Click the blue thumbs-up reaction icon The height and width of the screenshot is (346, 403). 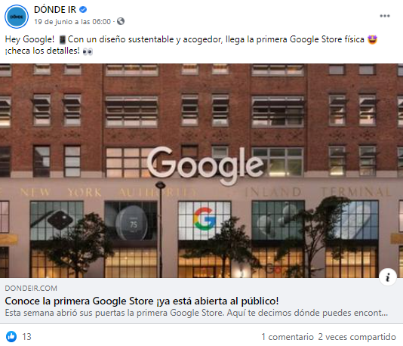tap(11, 336)
